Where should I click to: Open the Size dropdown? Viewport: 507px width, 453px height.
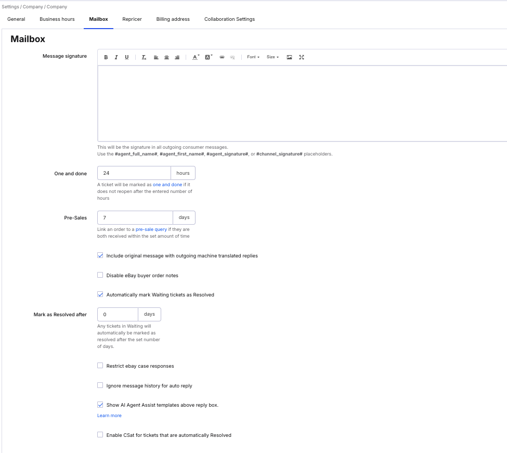point(272,57)
